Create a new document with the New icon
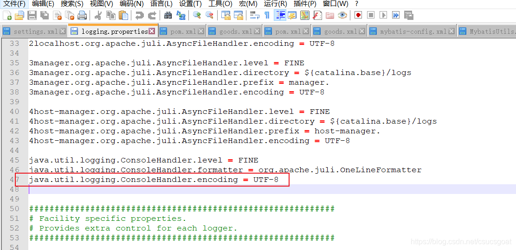 7,15
